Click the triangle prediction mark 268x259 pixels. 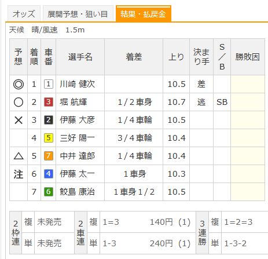click(19, 156)
